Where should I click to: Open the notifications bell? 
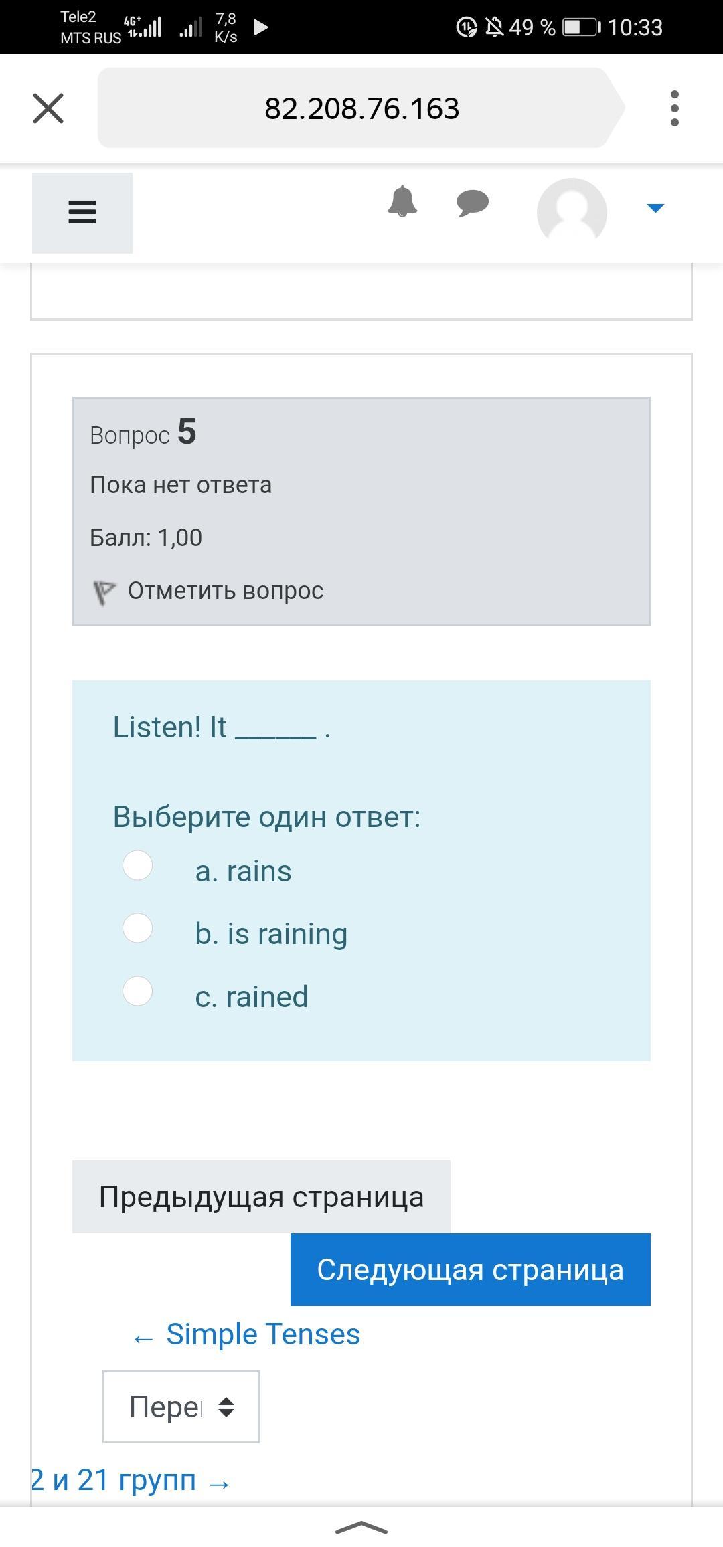tap(402, 201)
